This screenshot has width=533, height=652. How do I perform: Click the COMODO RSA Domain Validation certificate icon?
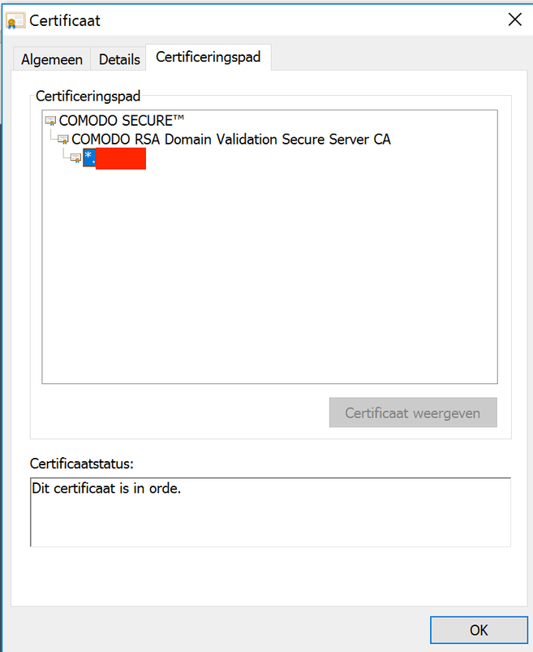coord(63,140)
